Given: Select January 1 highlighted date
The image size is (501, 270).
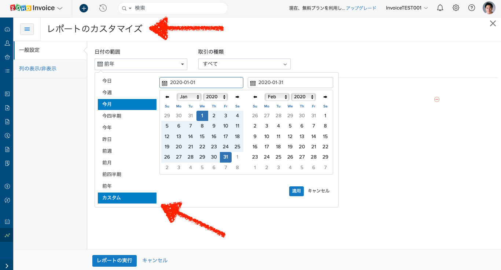Looking at the screenshot, I should pyautogui.click(x=202, y=116).
